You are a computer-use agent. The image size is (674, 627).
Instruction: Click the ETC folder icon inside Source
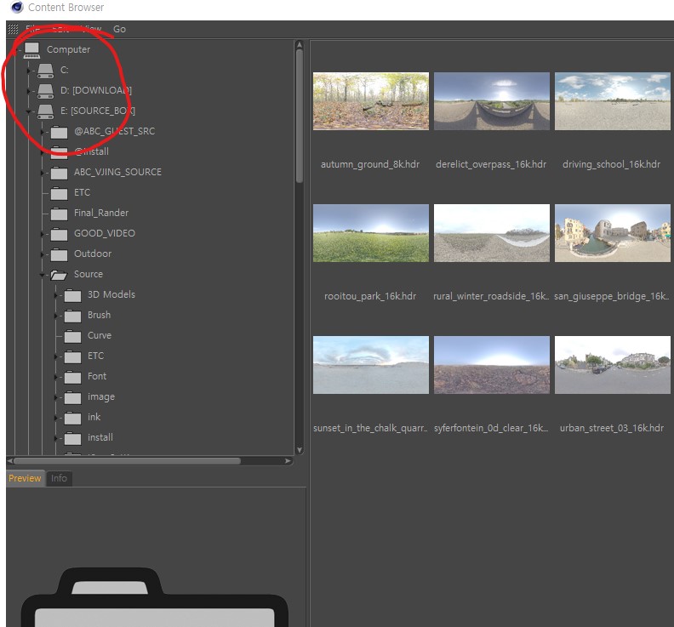coord(72,356)
